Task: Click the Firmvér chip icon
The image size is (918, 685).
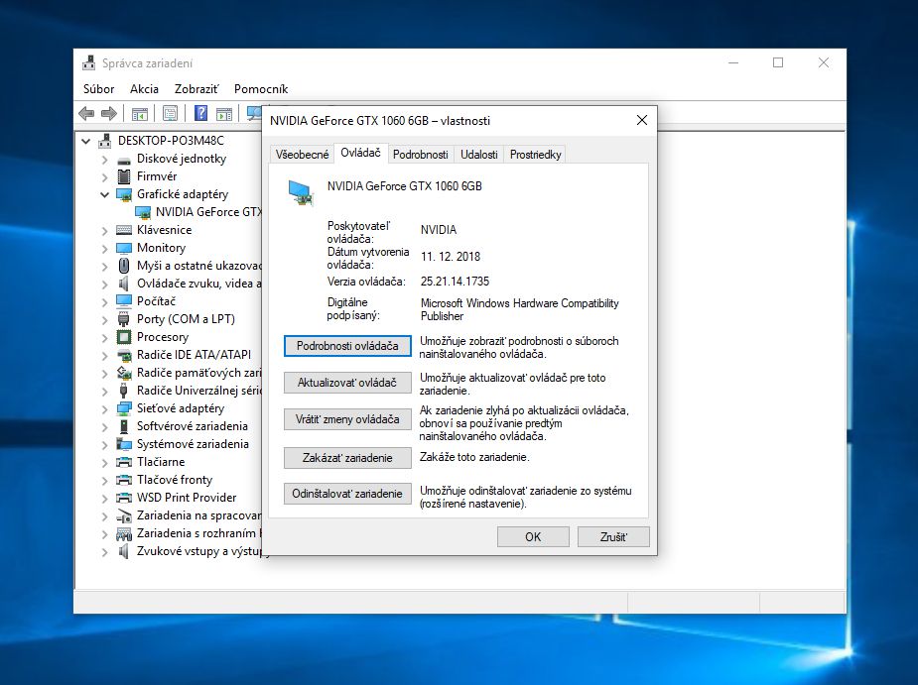Action: (123, 176)
